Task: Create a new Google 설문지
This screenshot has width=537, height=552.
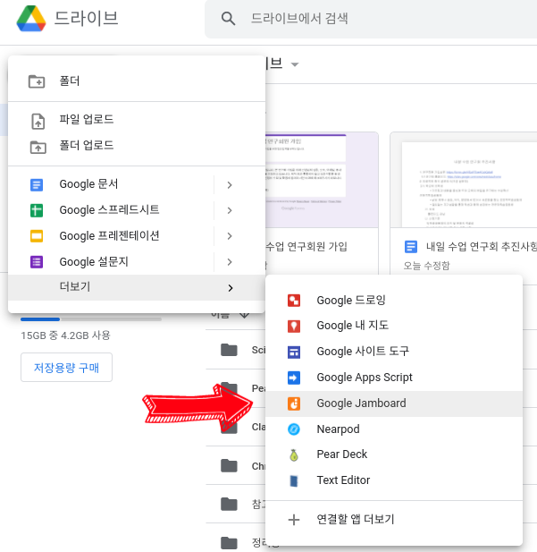Action: point(111,262)
